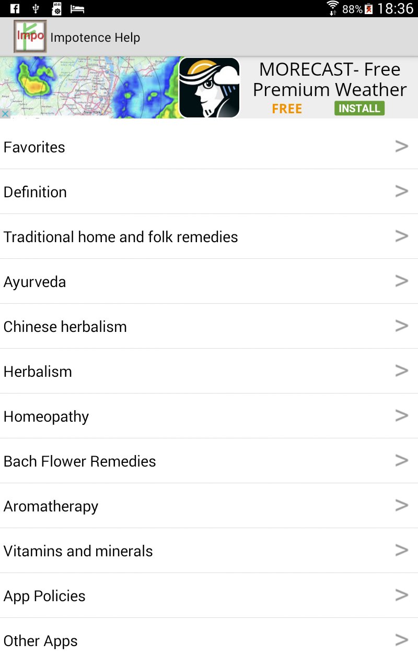Tap the Wi-Fi signal icon in the status bar
418x668 pixels.
pyautogui.click(x=332, y=8)
